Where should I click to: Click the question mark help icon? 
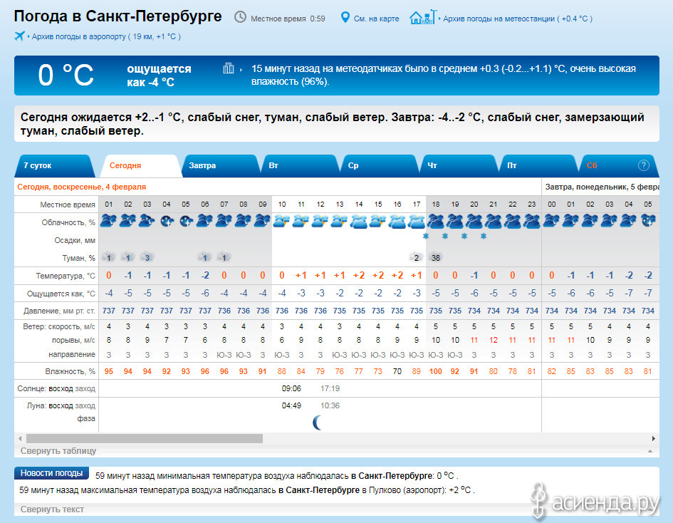coord(643,165)
